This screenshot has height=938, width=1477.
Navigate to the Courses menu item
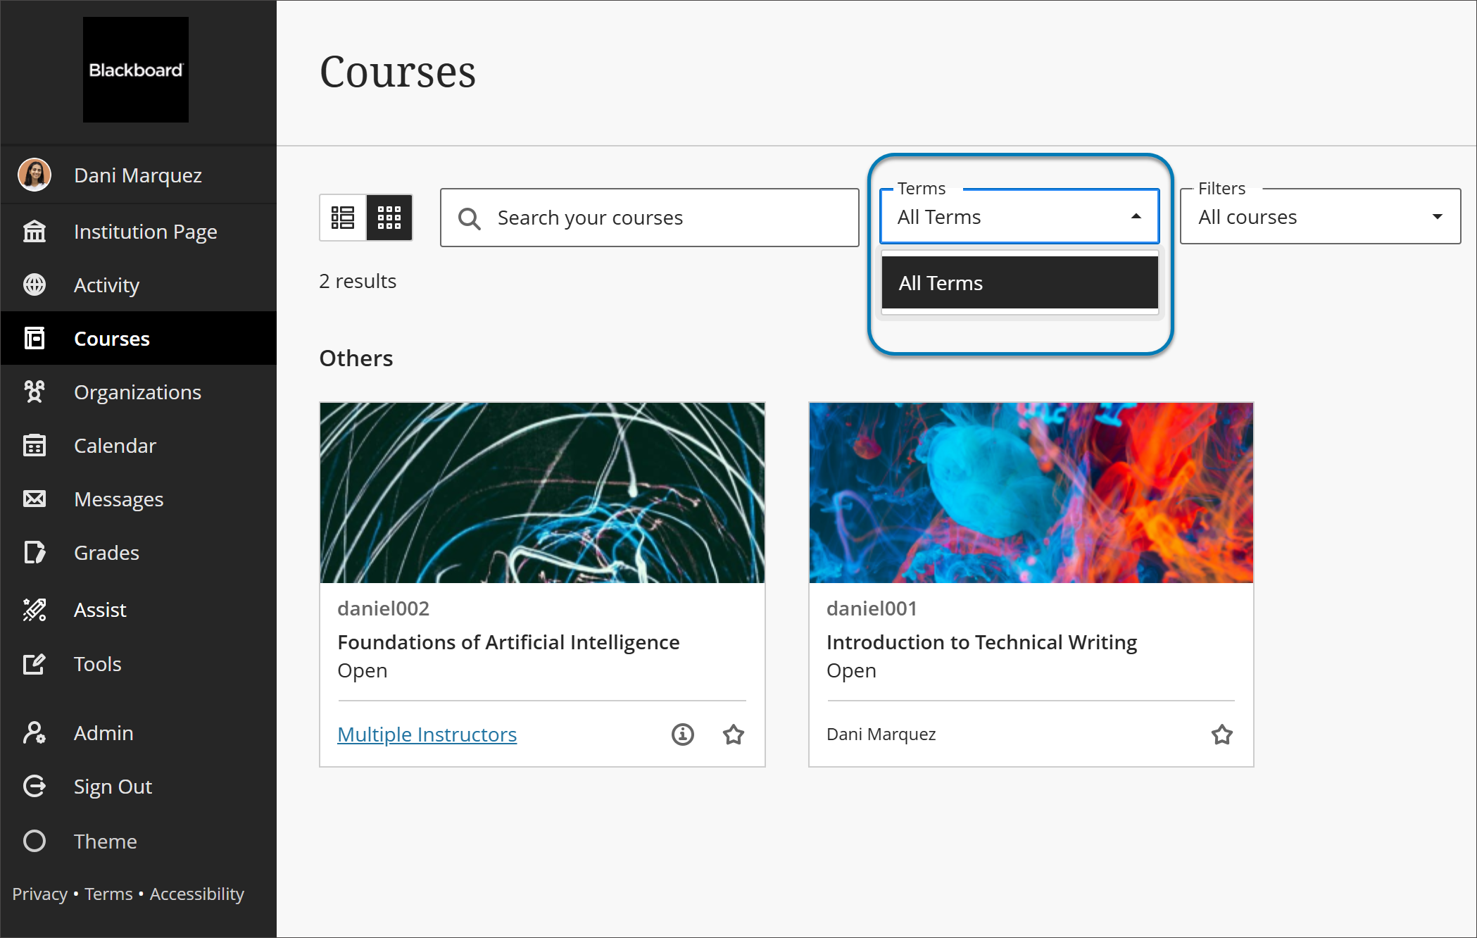tap(111, 338)
